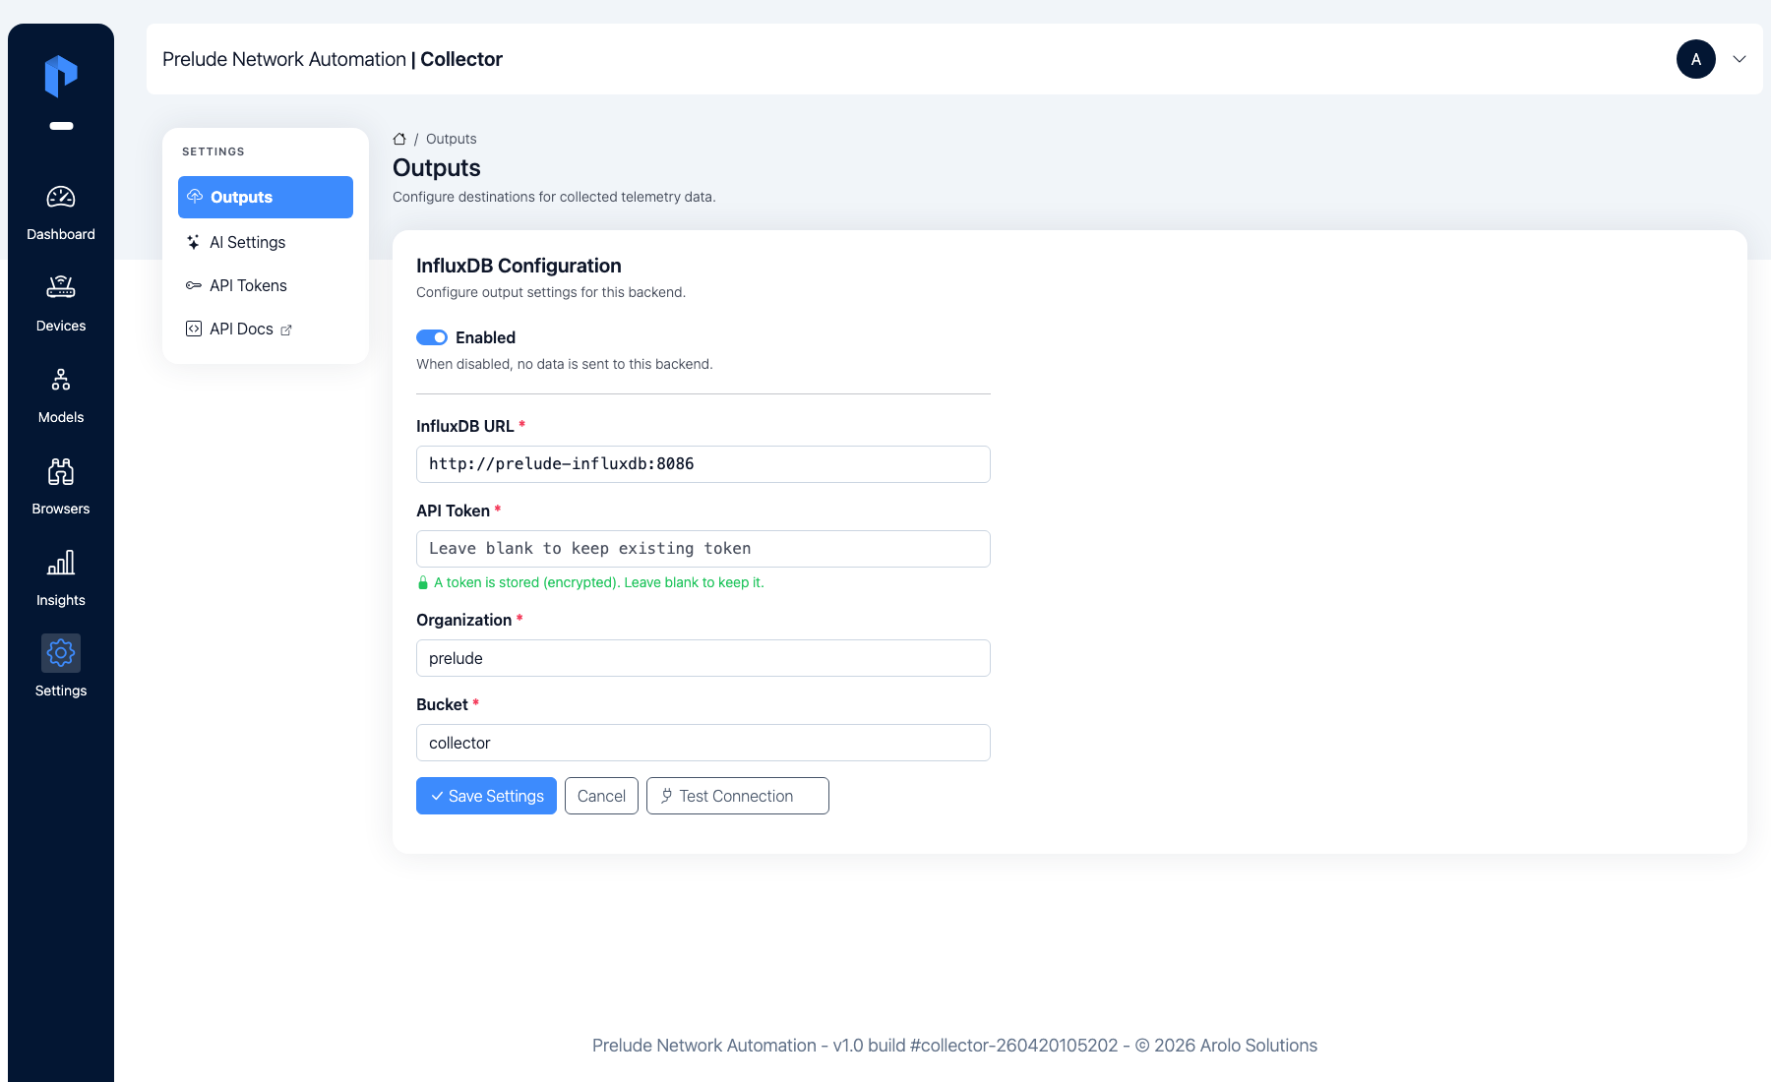
Task: Click the 'InfluxDB Configuration' heading
Action: pos(519,266)
